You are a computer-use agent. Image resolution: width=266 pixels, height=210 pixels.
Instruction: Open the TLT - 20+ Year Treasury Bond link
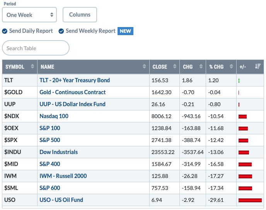tap(75, 80)
